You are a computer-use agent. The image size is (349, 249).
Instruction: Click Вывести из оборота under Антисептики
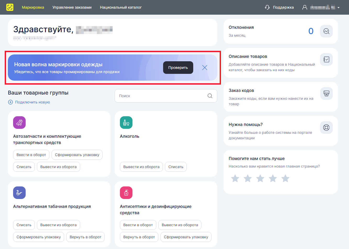(180, 225)
